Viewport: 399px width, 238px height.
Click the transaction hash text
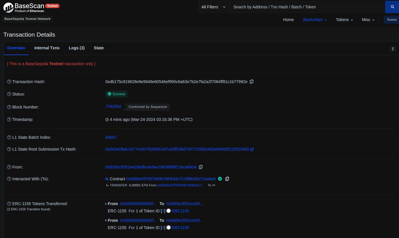(176, 82)
